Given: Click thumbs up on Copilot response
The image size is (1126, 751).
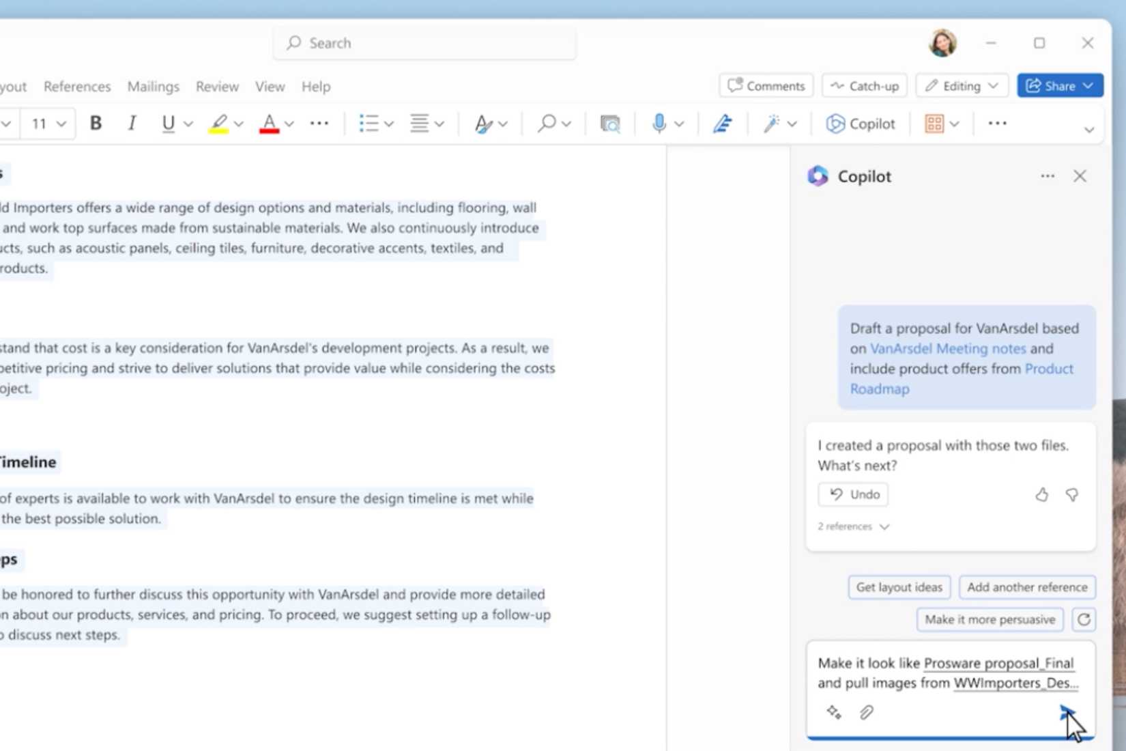Looking at the screenshot, I should pyautogui.click(x=1041, y=494).
